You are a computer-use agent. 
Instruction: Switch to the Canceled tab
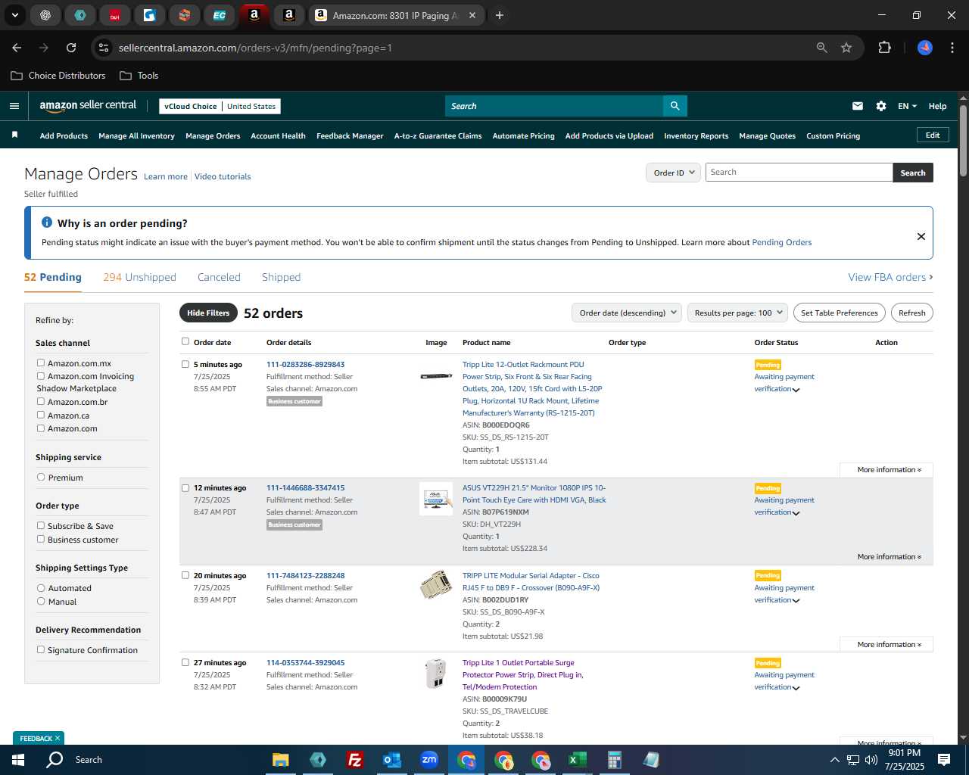219,277
